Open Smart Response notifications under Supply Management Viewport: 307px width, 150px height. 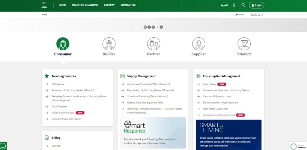click(154, 111)
